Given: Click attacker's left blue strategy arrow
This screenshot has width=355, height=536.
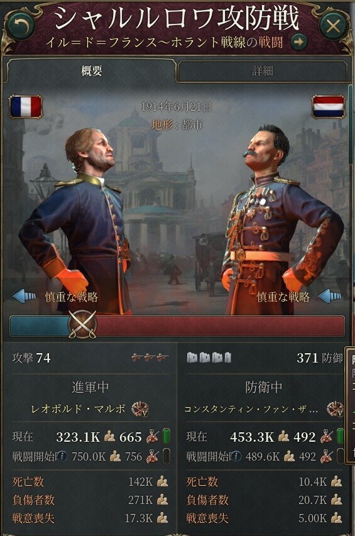Looking at the screenshot, I should [x=24, y=297].
